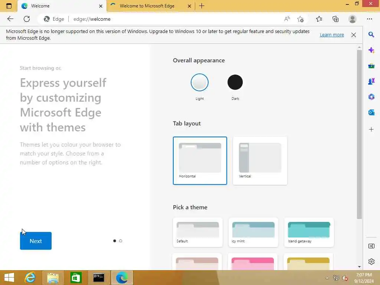Click the Next button

tap(36, 241)
